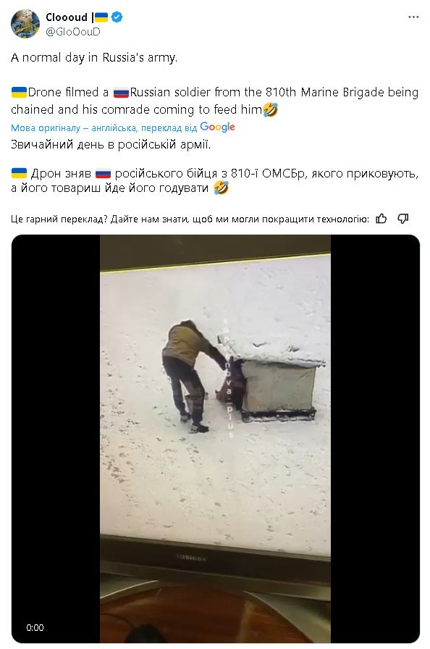Click the 'Це гарний переклад?' feedback prompt
The height and width of the screenshot is (649, 430).
click(60, 219)
